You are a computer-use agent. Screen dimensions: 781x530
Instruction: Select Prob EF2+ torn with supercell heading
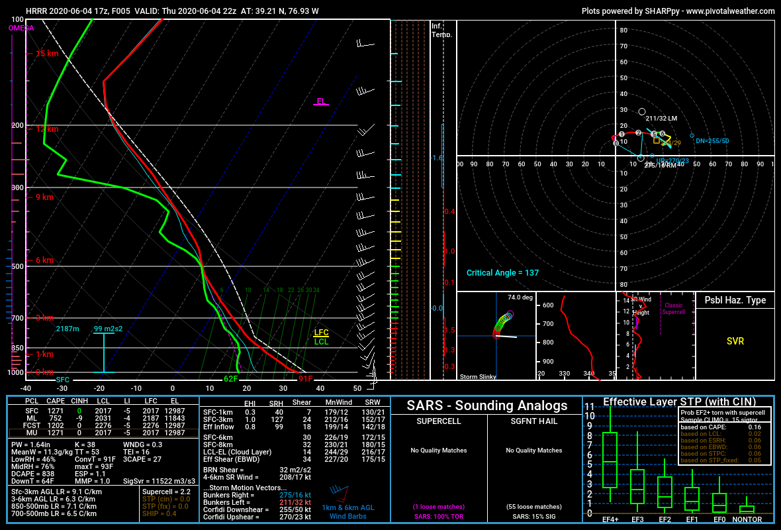723,412
